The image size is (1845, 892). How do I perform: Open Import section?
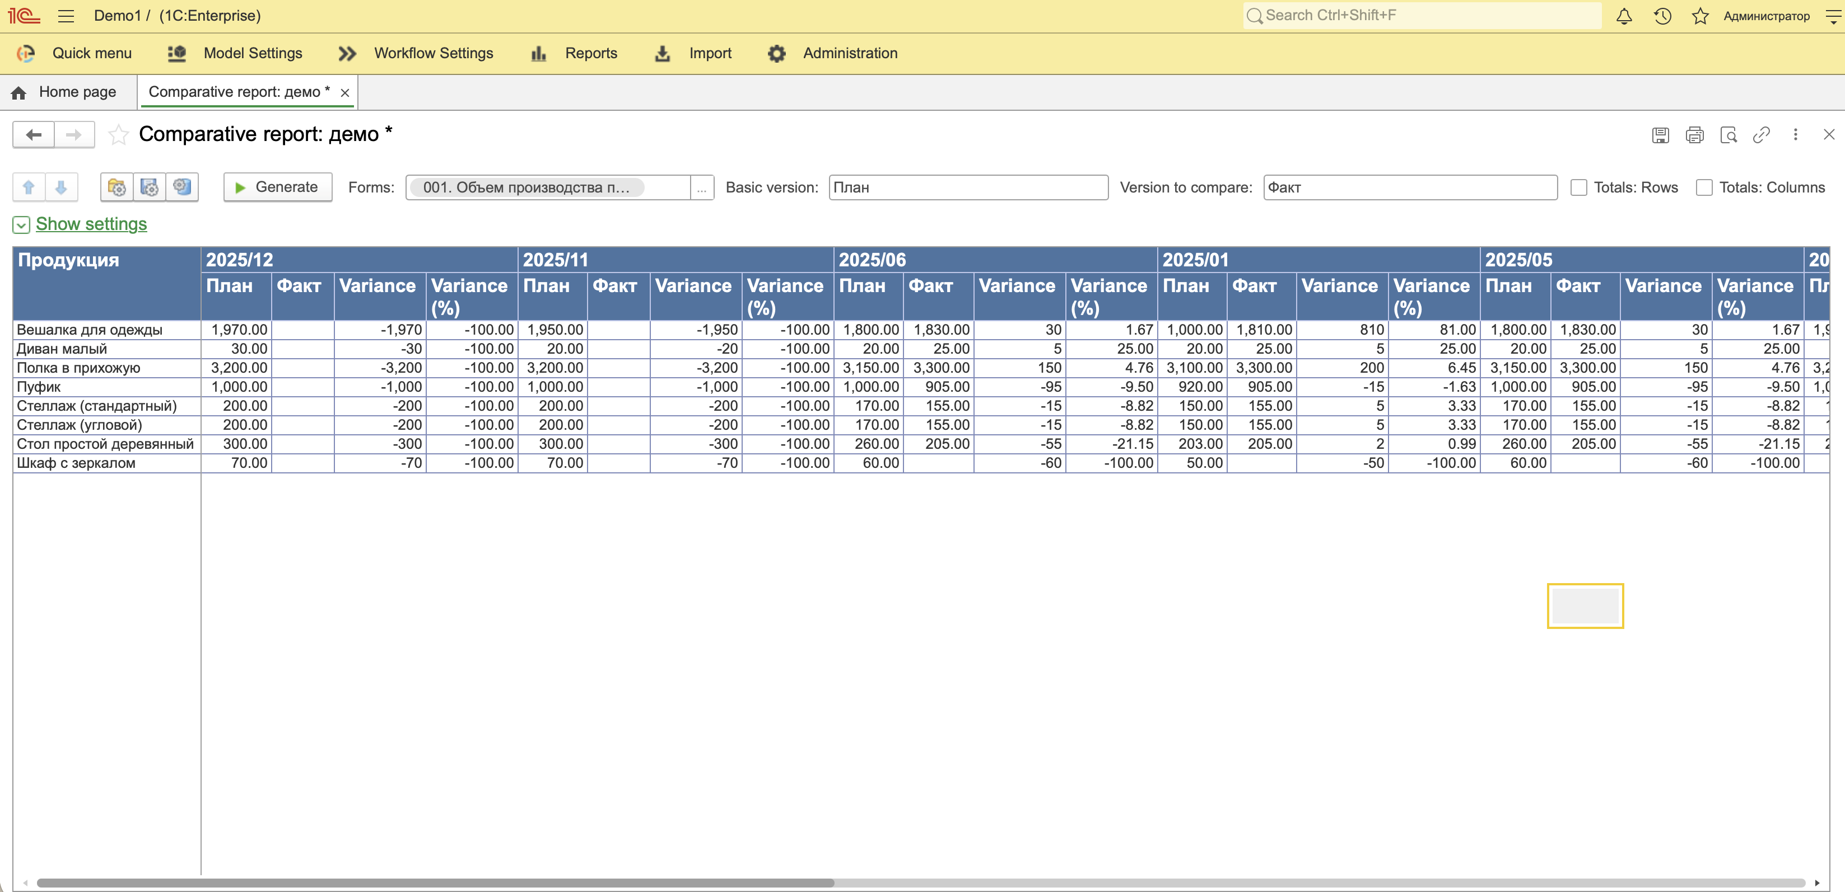[693, 54]
